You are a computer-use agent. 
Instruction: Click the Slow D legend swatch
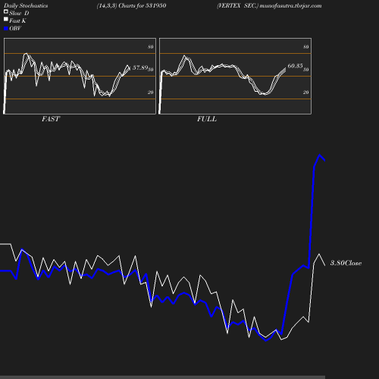pos(6,11)
